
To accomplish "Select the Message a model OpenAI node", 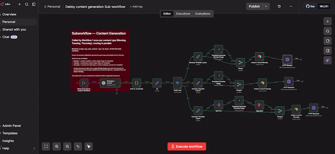I will tap(110, 83).
